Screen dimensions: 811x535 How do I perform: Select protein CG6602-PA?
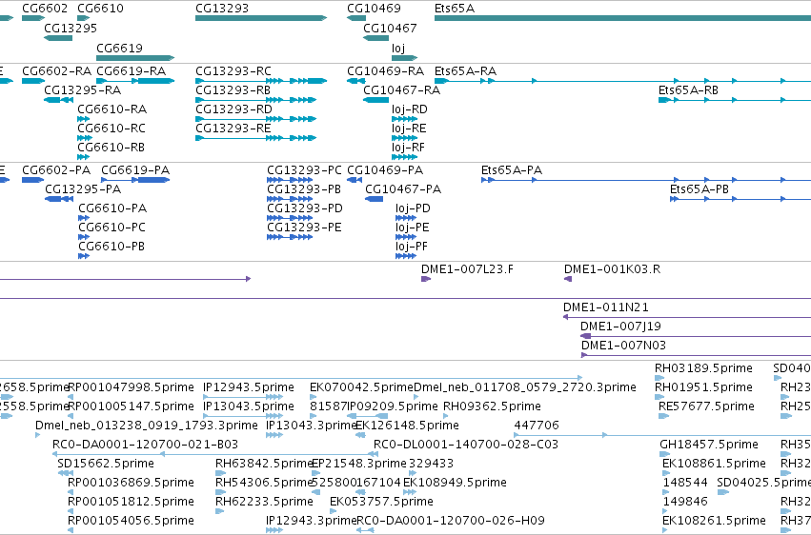56,169
